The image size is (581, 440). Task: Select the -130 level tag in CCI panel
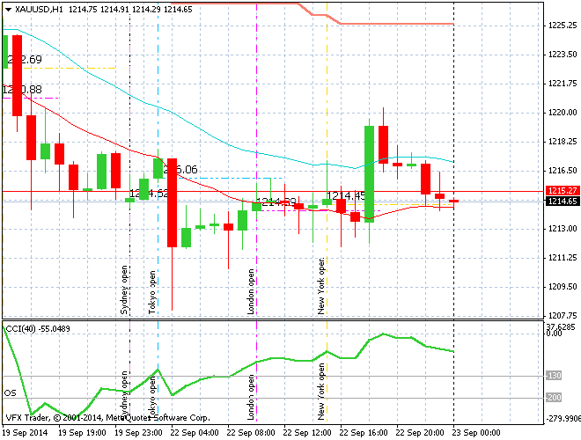pos(554,376)
